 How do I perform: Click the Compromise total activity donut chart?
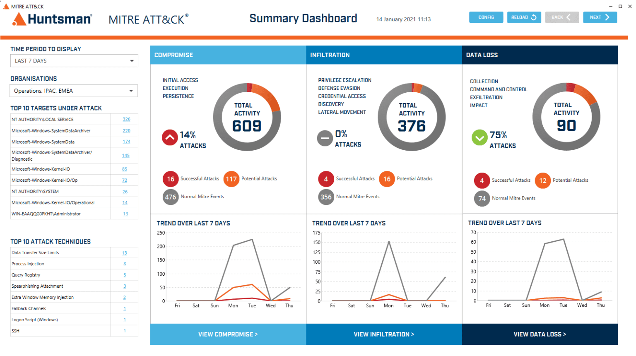point(247,117)
